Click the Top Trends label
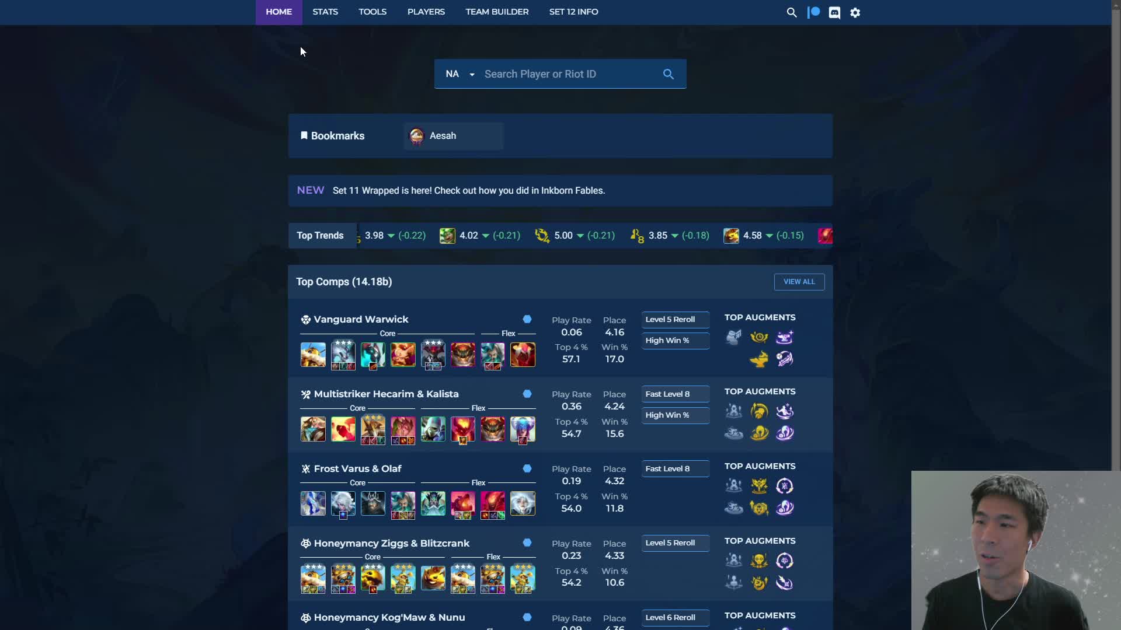Screen dimensions: 1121x630 coord(320,236)
